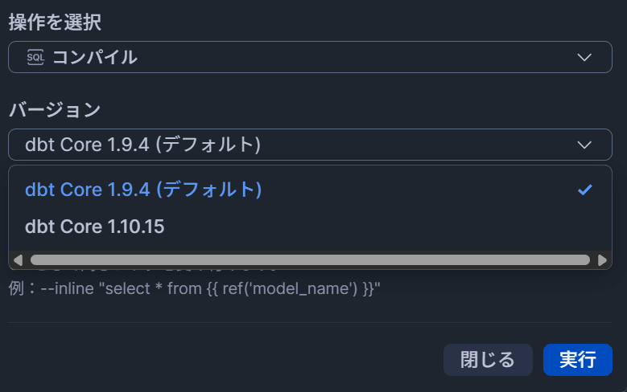Expand the 操作を選択 dropdown via its chevron
Screen dimensions: 627x392
pyautogui.click(x=585, y=58)
